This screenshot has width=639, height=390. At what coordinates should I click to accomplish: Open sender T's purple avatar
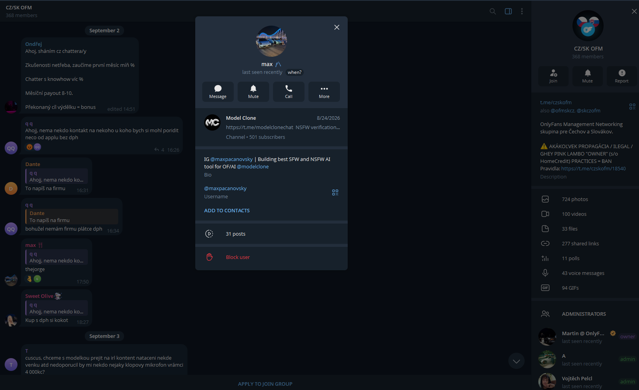click(11, 364)
